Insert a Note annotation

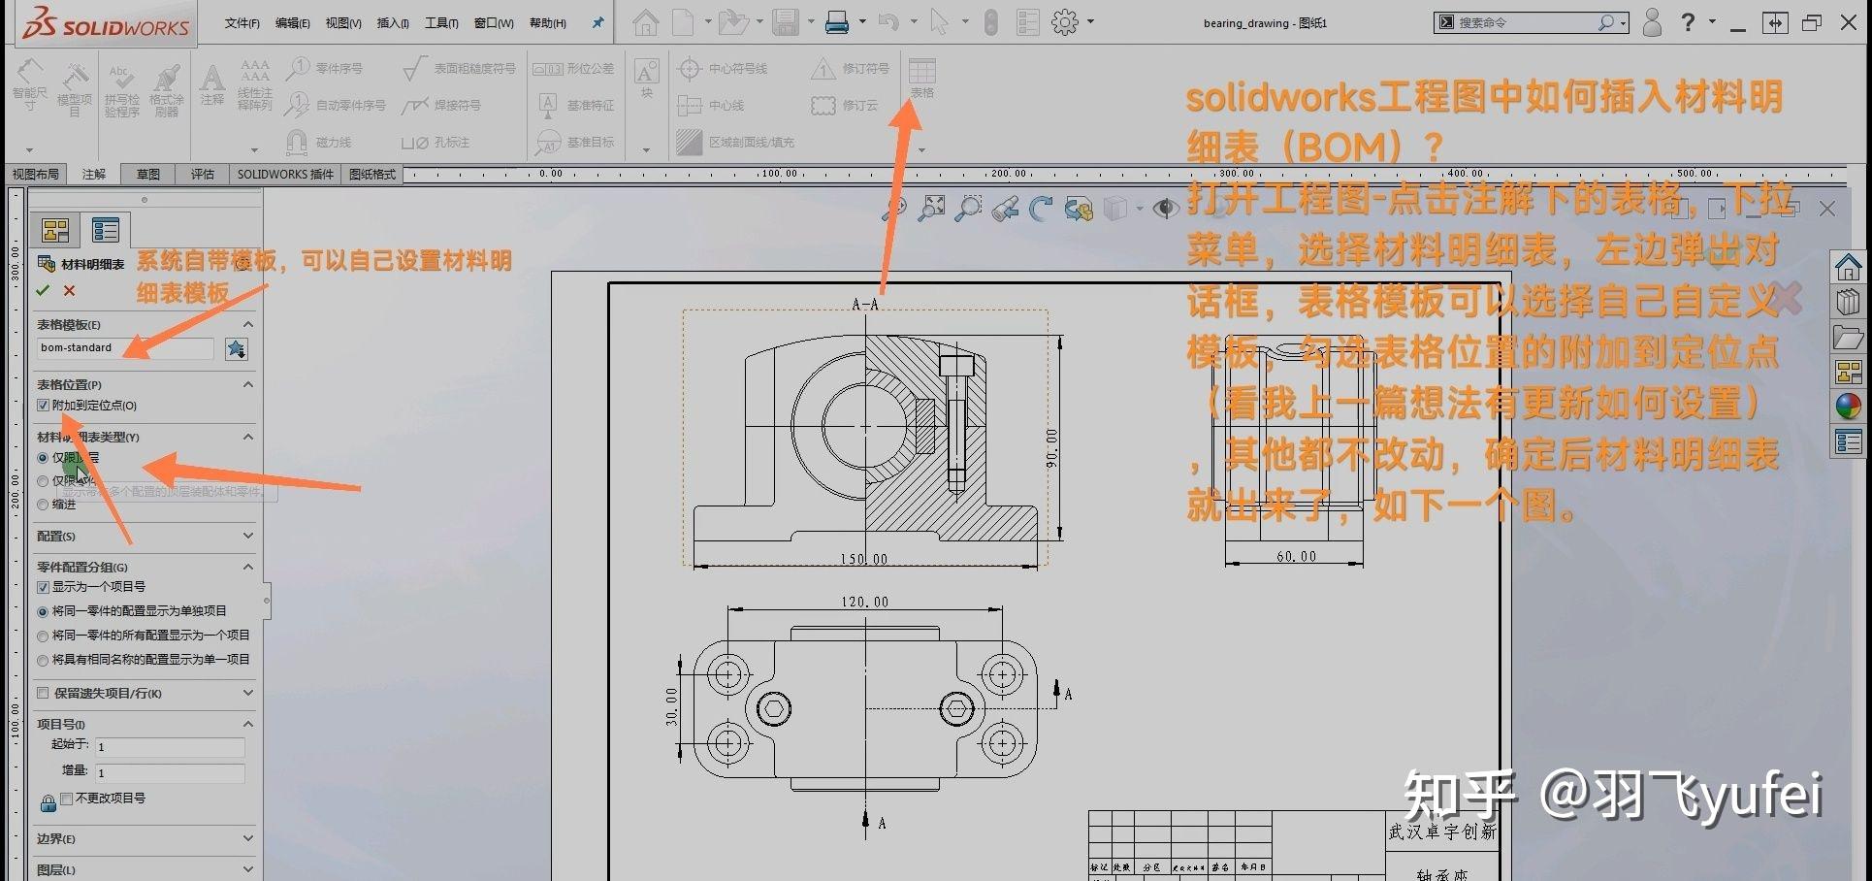click(x=211, y=87)
